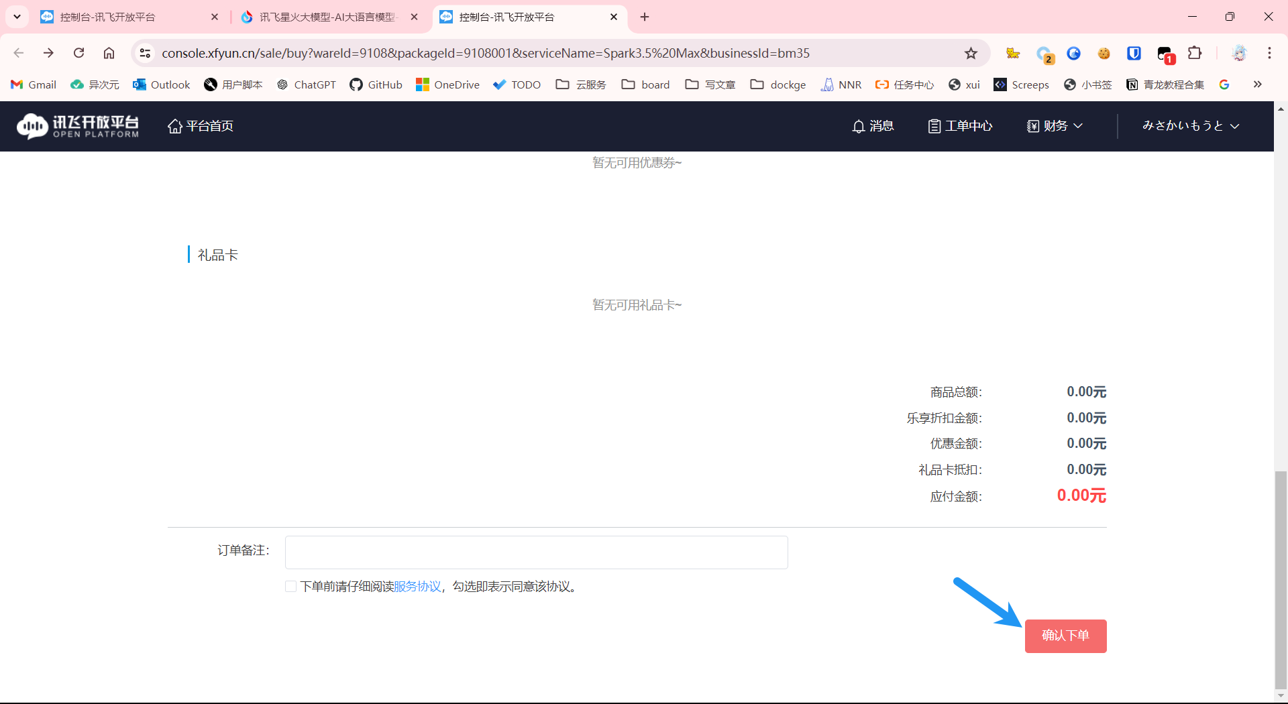Open 消息 notifications bell

click(x=873, y=126)
